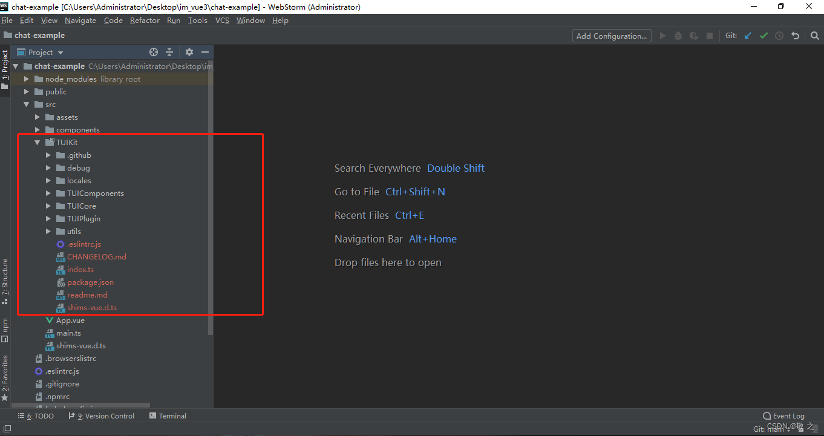
Task: Open the Favorites side tab
Action: 5,378
